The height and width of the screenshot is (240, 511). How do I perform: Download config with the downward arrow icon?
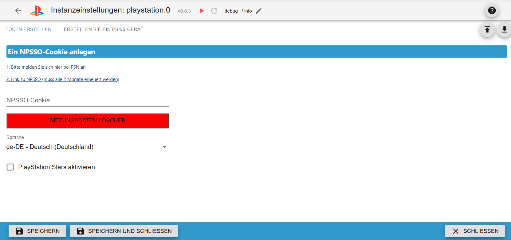504,29
